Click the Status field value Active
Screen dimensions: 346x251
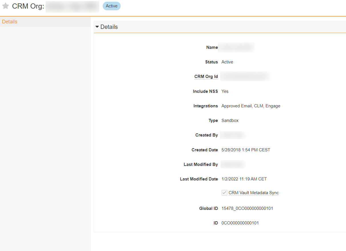click(x=227, y=62)
